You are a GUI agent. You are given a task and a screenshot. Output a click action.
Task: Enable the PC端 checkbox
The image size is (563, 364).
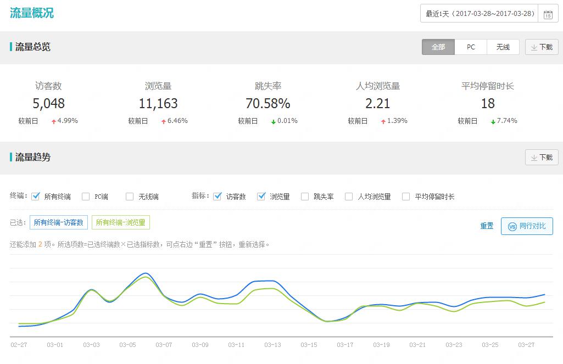click(86, 197)
